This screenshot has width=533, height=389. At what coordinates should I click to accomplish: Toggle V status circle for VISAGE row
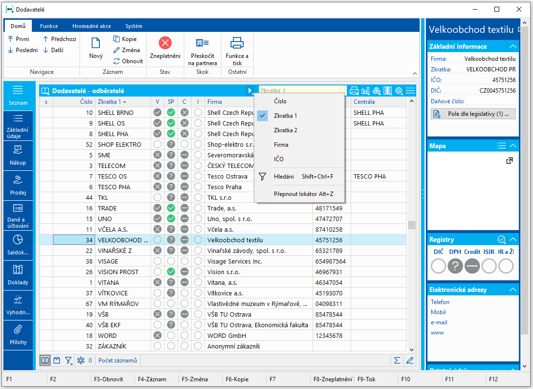click(x=157, y=261)
